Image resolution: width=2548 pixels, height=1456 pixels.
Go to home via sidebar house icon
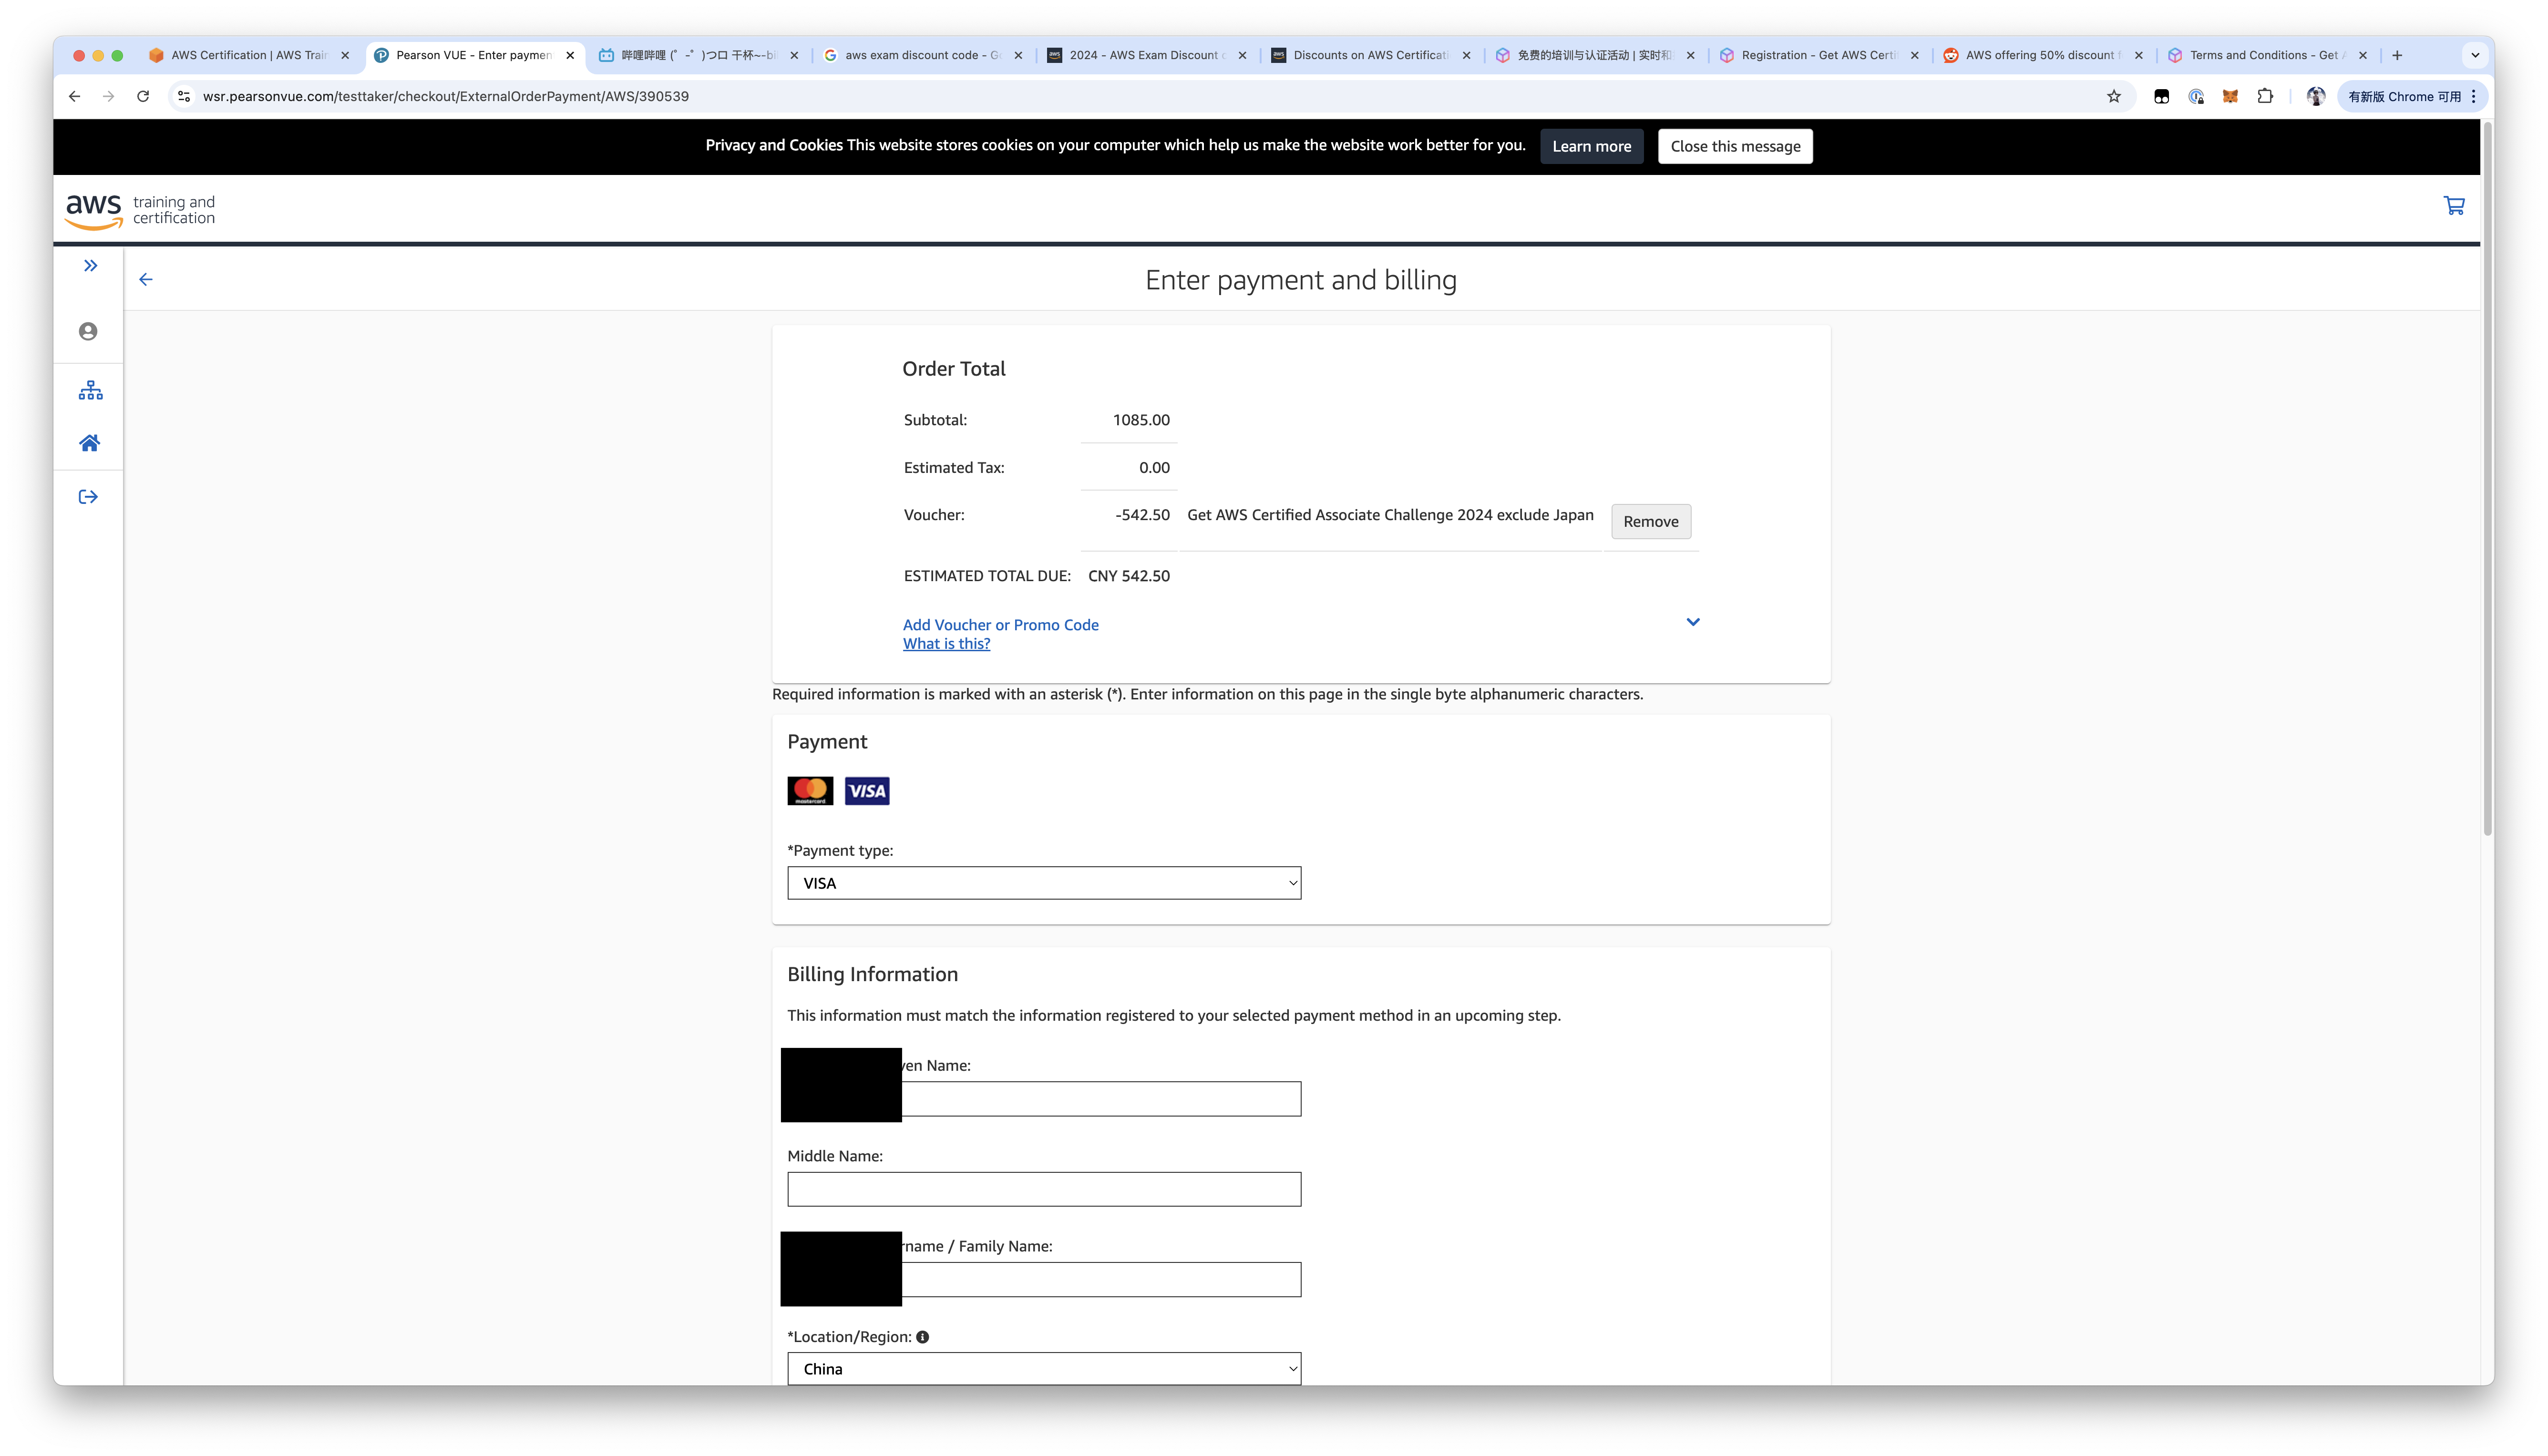[x=89, y=443]
